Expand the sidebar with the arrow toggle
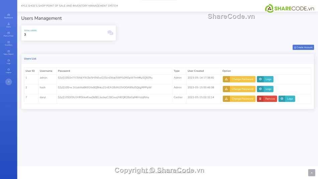The width and height of the screenshot is (318, 179). (9, 82)
